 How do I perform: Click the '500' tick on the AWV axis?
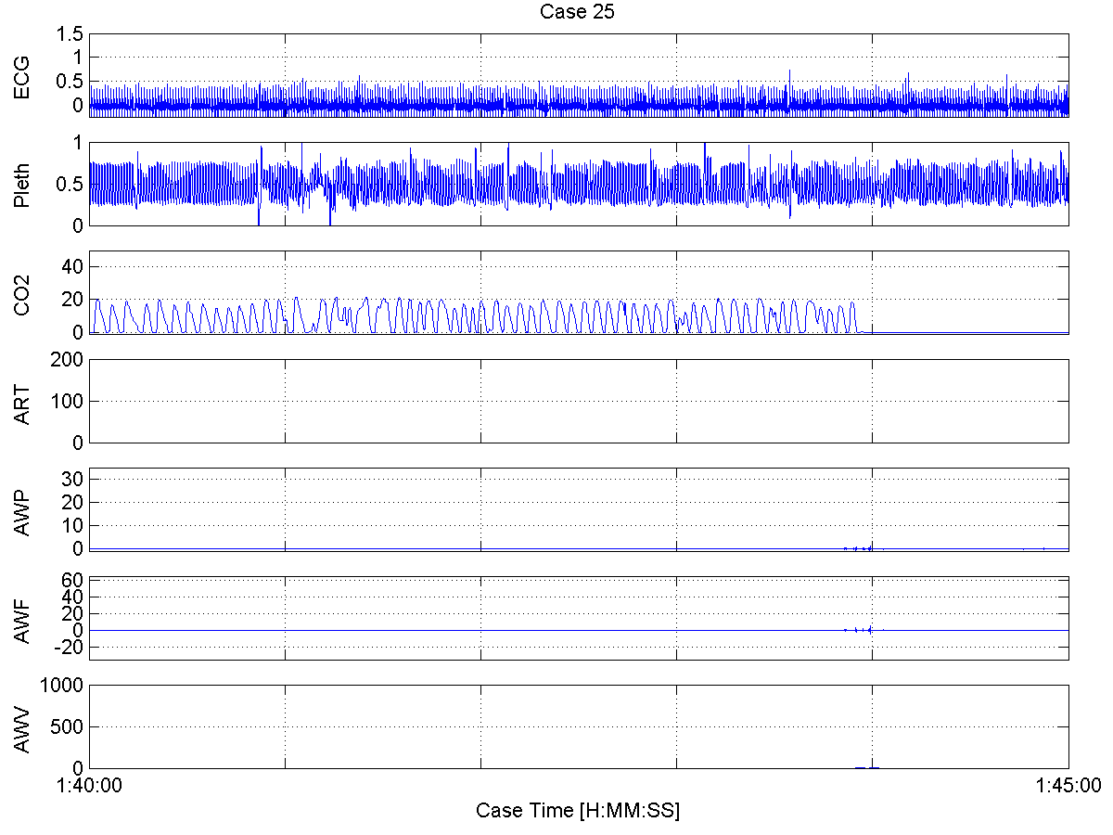[70, 726]
